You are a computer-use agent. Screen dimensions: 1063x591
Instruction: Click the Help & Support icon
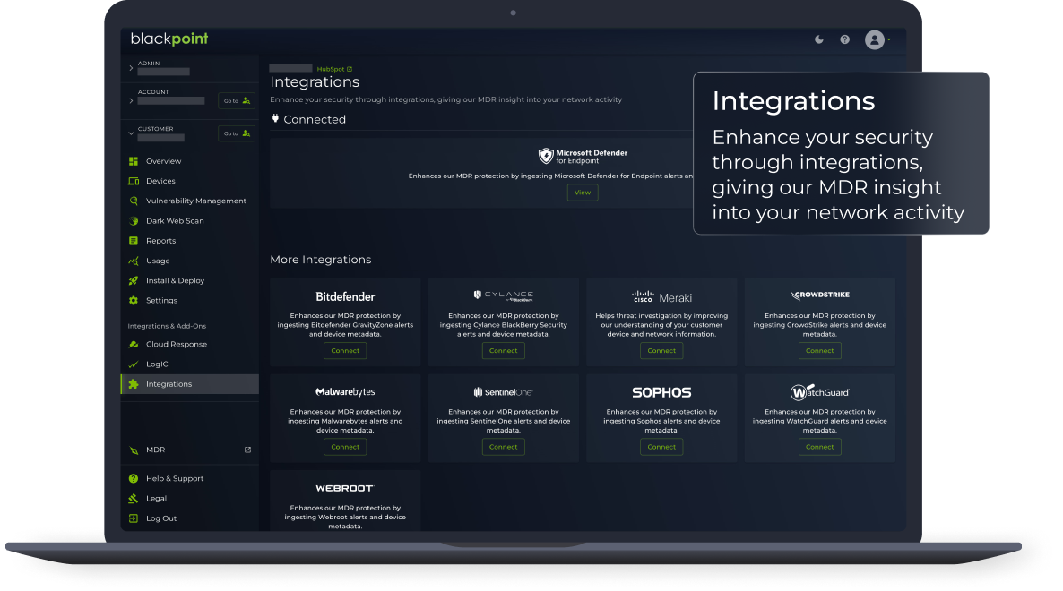tap(134, 479)
